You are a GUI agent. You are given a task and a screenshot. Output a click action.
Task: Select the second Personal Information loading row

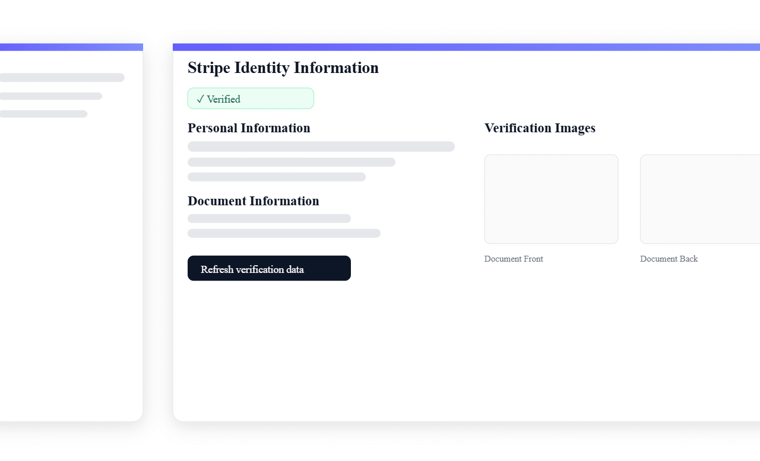coord(292,162)
